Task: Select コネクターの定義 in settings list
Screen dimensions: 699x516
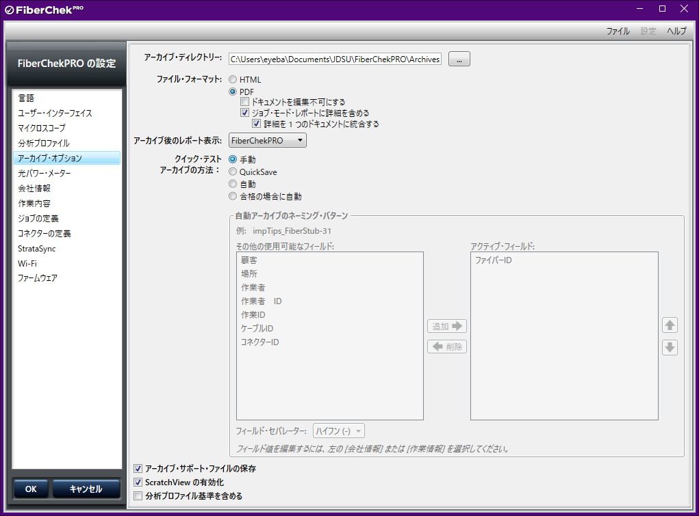Action: coord(67,234)
